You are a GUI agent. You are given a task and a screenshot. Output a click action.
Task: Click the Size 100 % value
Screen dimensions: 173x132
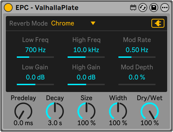tap(86, 123)
